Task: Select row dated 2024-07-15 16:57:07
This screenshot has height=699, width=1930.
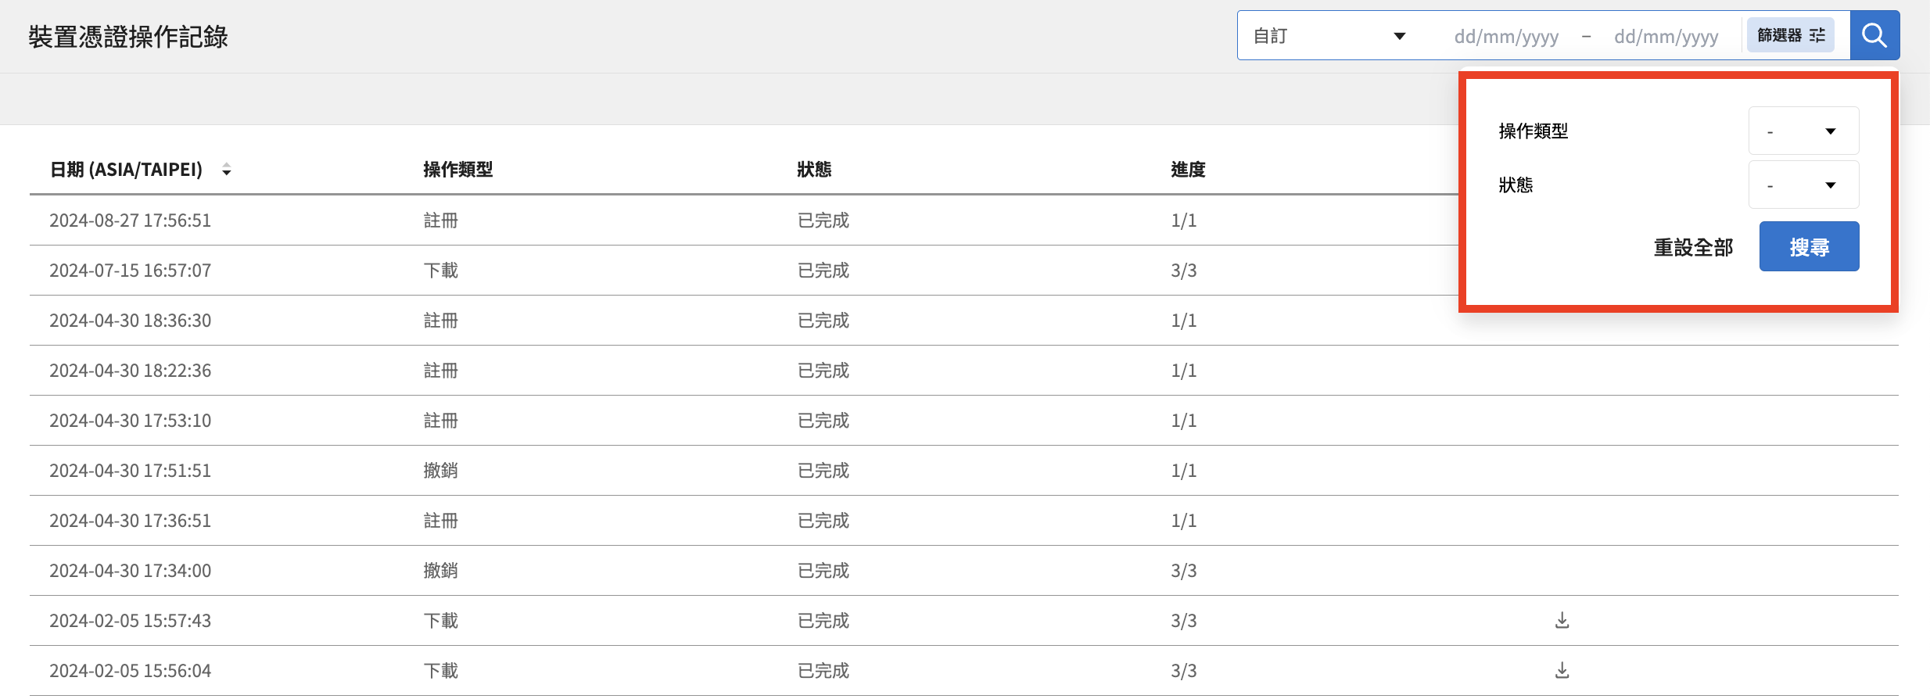Action: point(964,271)
